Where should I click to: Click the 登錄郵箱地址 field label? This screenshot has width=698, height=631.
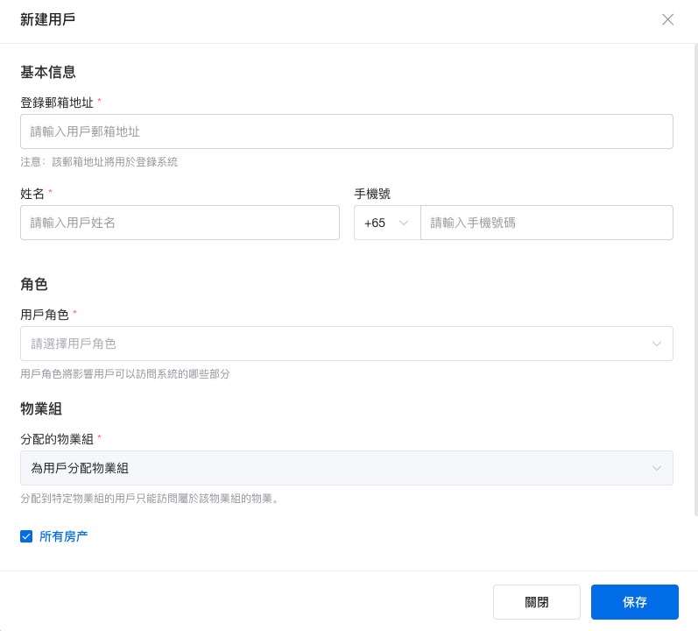(x=56, y=103)
